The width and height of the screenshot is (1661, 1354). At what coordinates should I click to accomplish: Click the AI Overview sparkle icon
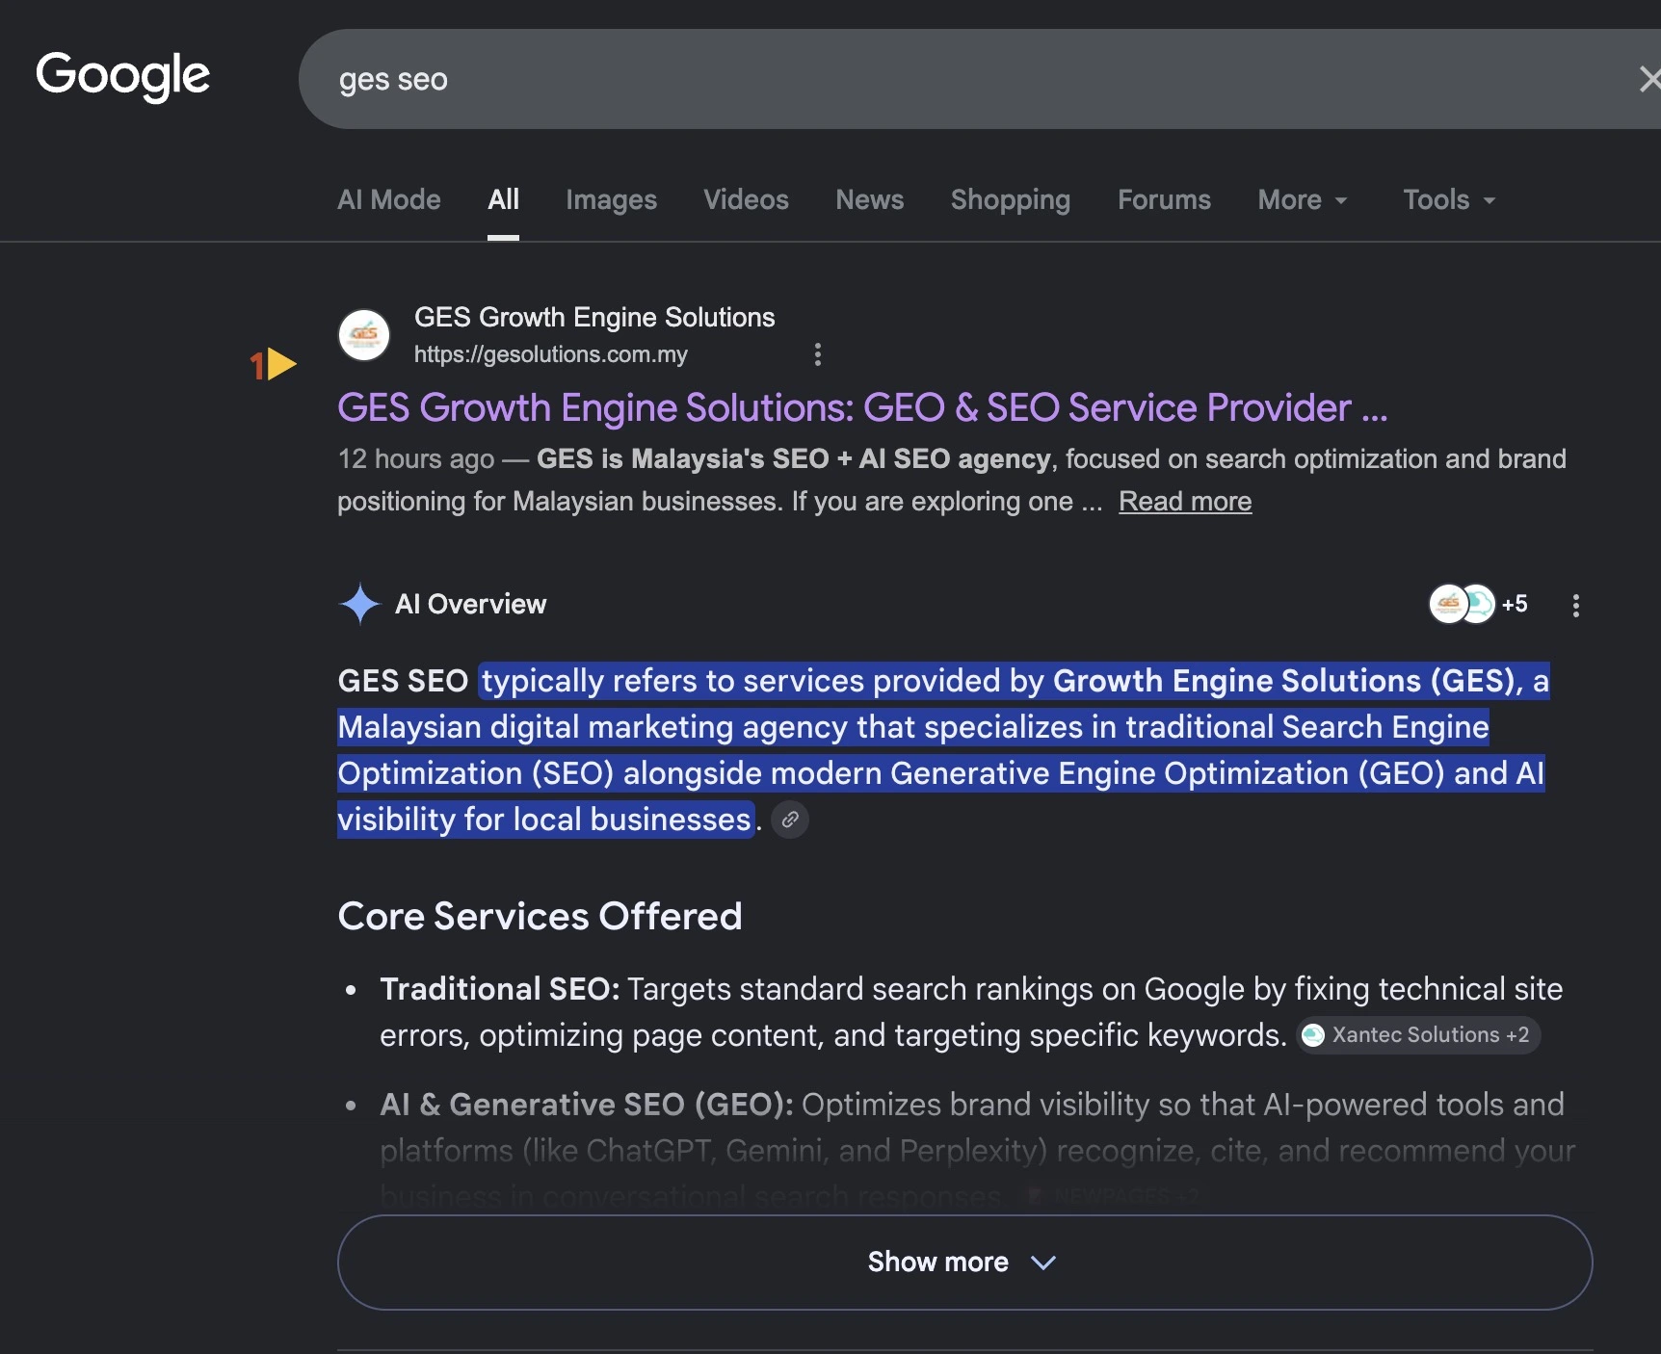[x=360, y=604]
